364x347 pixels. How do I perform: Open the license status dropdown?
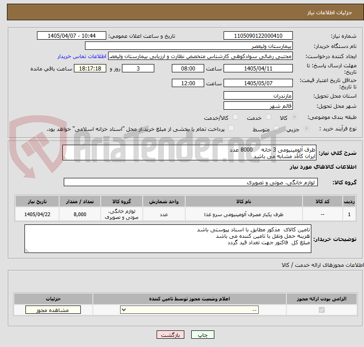click(189, 310)
